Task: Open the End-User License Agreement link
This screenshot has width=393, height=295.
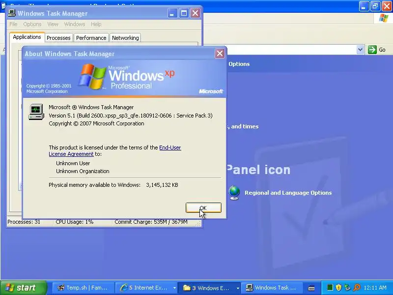Action: (x=115, y=151)
